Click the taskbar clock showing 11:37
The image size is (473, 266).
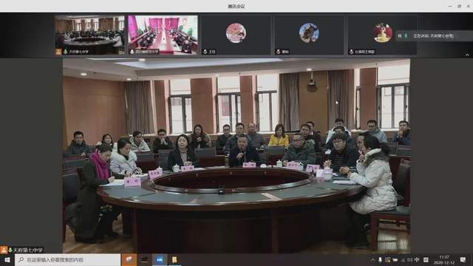click(443, 259)
